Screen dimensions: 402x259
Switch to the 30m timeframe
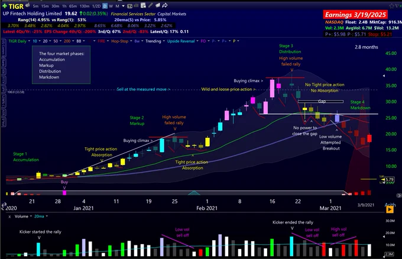pyautogui.click(x=56, y=6)
